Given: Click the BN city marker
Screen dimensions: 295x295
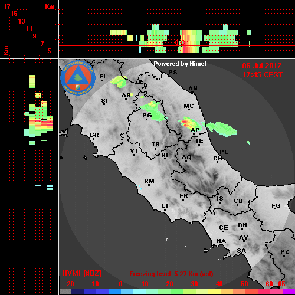Looking at the screenshot, I should [242, 228].
